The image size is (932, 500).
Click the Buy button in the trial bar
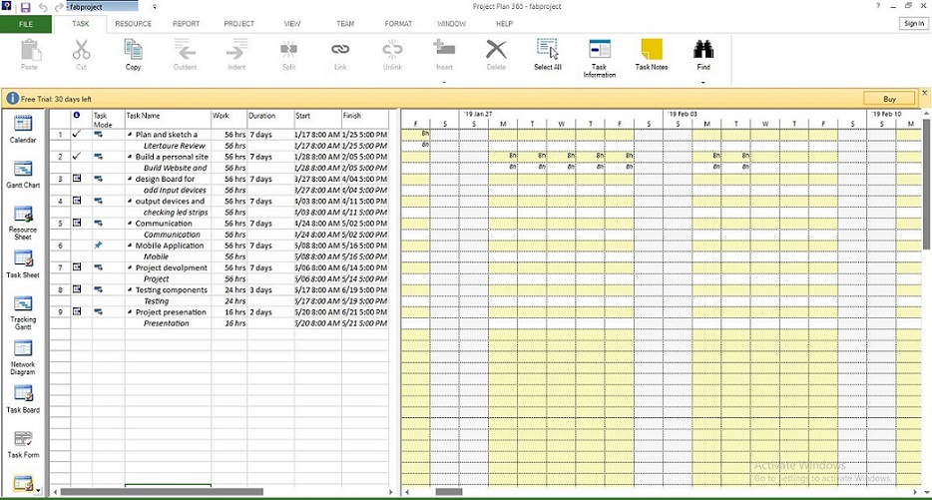click(x=889, y=99)
